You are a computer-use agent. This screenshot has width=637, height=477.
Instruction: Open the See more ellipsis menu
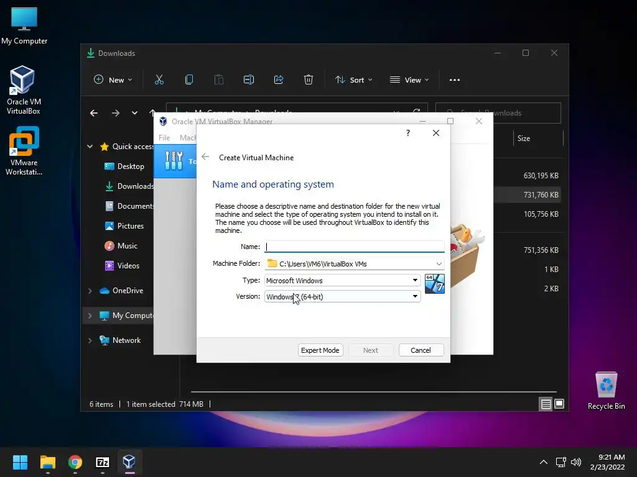(x=455, y=80)
